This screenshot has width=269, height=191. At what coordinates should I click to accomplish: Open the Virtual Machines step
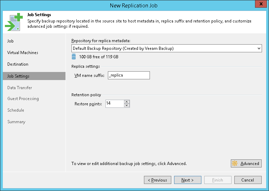click(x=23, y=53)
